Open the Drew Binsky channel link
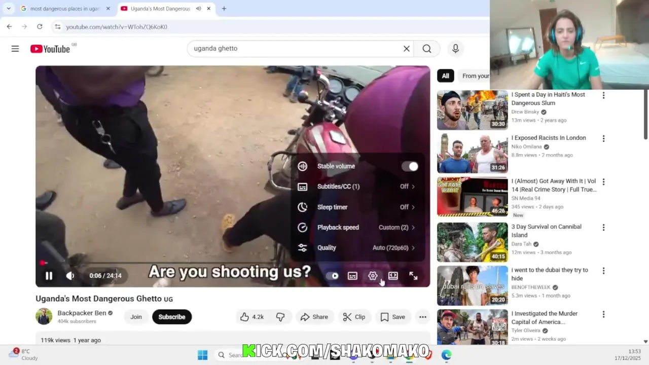This screenshot has height=365, width=649. click(x=525, y=112)
